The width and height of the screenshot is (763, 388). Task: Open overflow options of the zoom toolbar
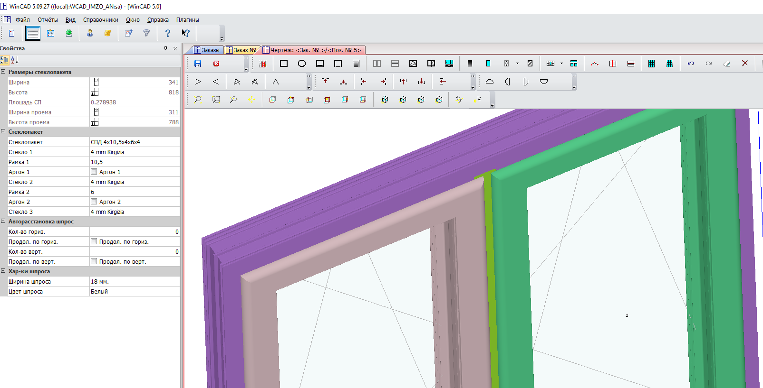pyautogui.click(x=492, y=105)
